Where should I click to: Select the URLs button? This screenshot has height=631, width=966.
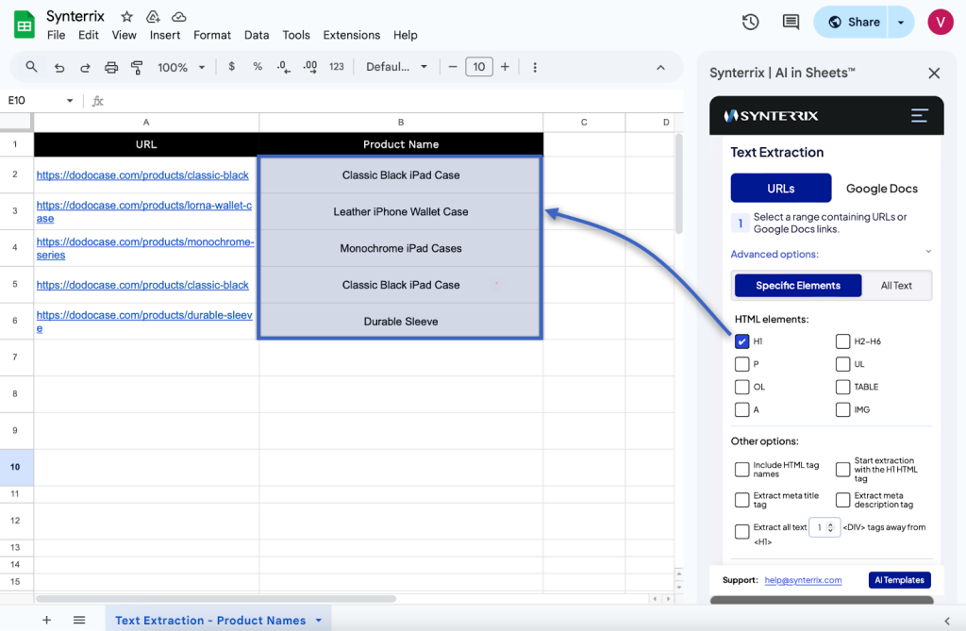tap(780, 189)
